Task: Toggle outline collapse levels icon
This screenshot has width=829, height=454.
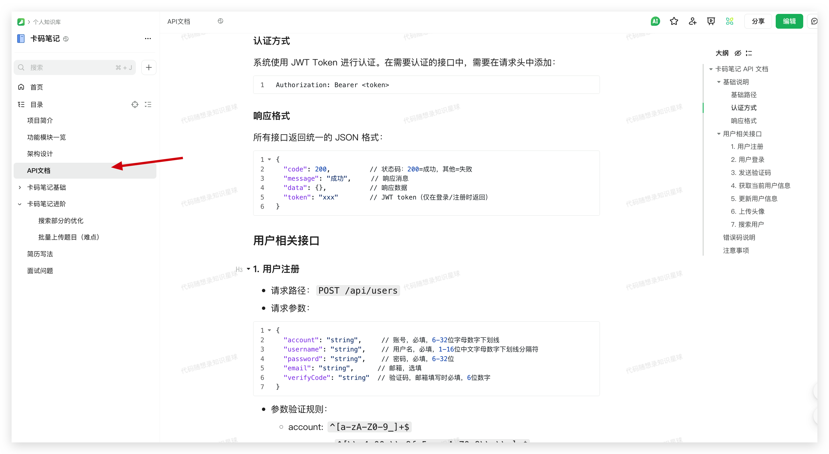Action: coord(749,53)
